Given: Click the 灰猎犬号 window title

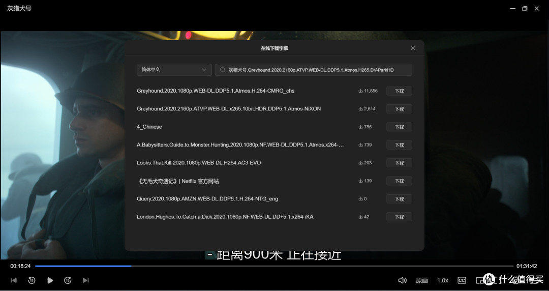Looking at the screenshot, I should [19, 8].
